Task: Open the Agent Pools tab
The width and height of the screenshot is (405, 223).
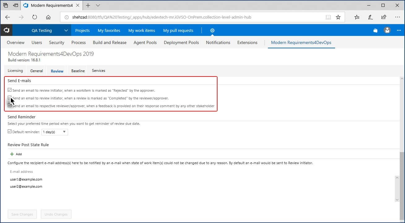Action: pos(145,42)
